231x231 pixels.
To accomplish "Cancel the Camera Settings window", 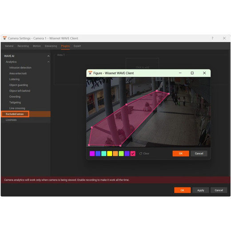I will click(x=219, y=190).
